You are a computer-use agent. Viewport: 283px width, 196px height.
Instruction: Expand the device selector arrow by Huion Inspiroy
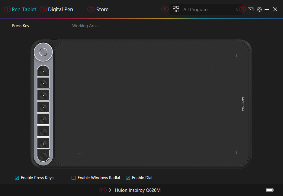click(x=110, y=190)
